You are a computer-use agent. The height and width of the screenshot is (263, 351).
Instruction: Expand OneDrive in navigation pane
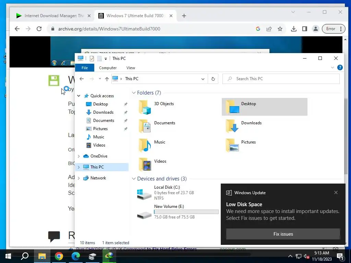pyautogui.click(x=78, y=156)
